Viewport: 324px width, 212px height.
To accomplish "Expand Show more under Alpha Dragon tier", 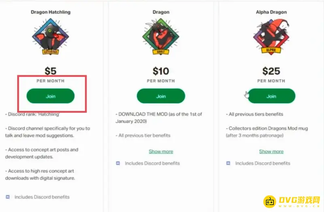I will coord(271,151).
